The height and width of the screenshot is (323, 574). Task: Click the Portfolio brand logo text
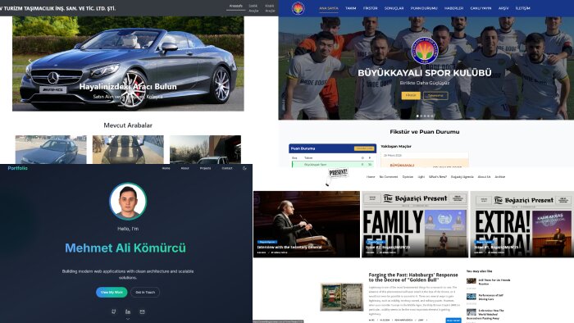click(17, 168)
